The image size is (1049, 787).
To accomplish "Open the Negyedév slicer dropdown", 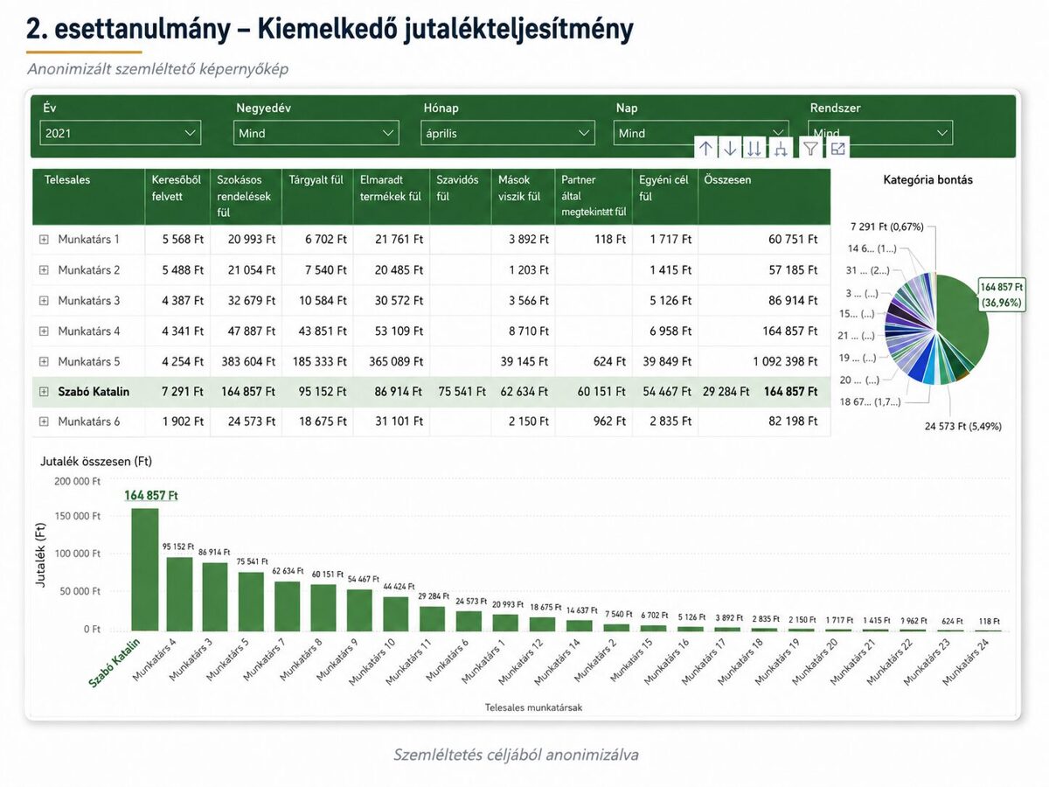I will point(316,133).
